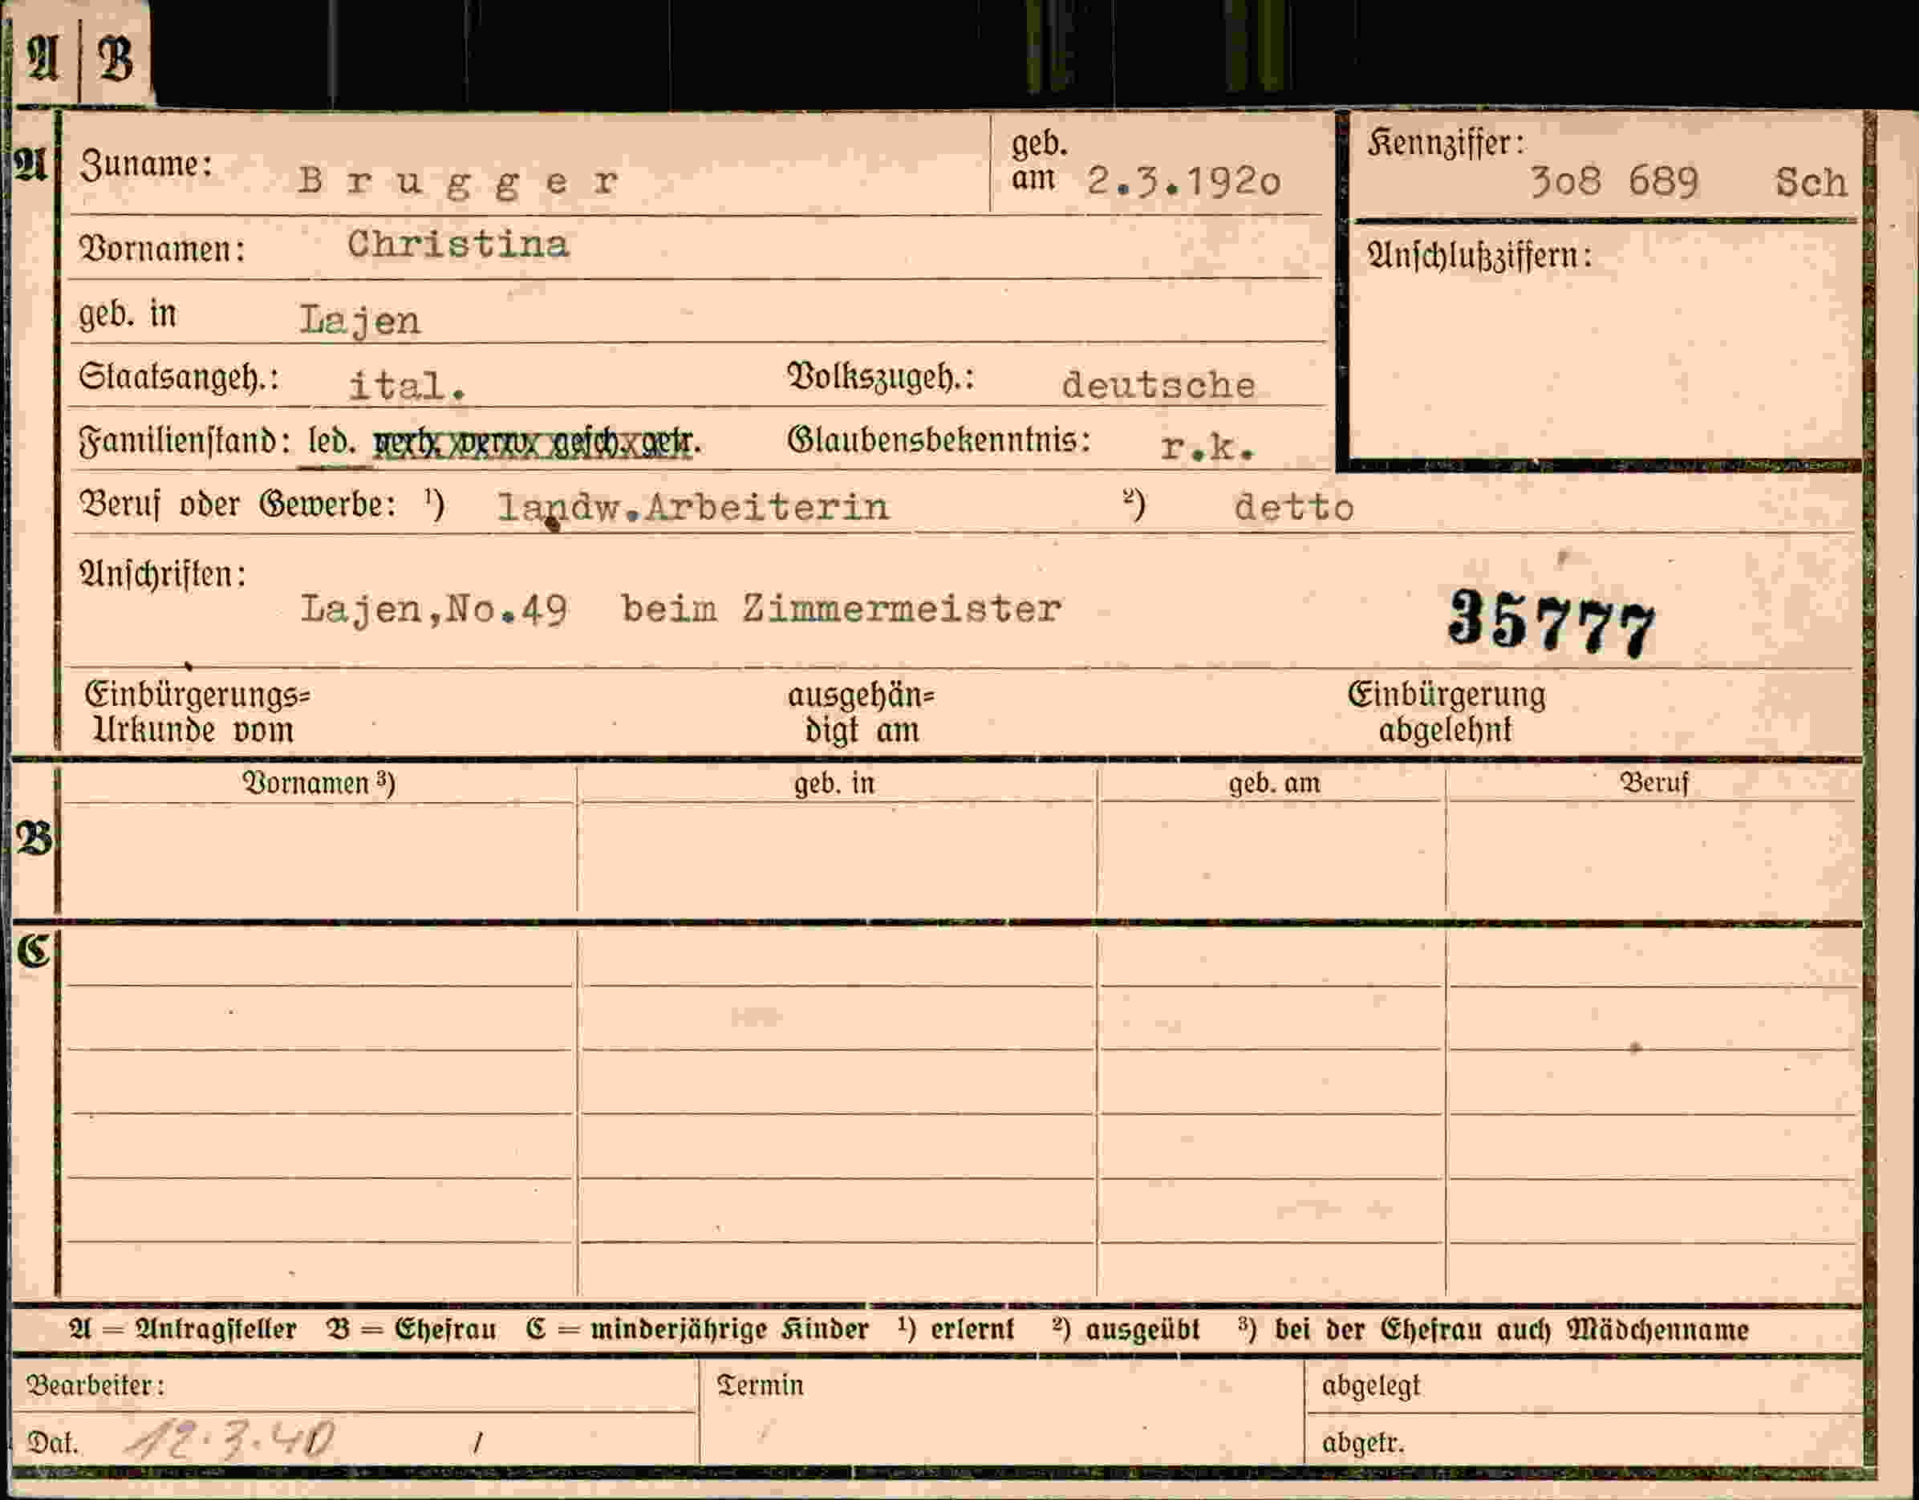
Task: Select citizenship value 'ital.'
Action: (x=407, y=385)
